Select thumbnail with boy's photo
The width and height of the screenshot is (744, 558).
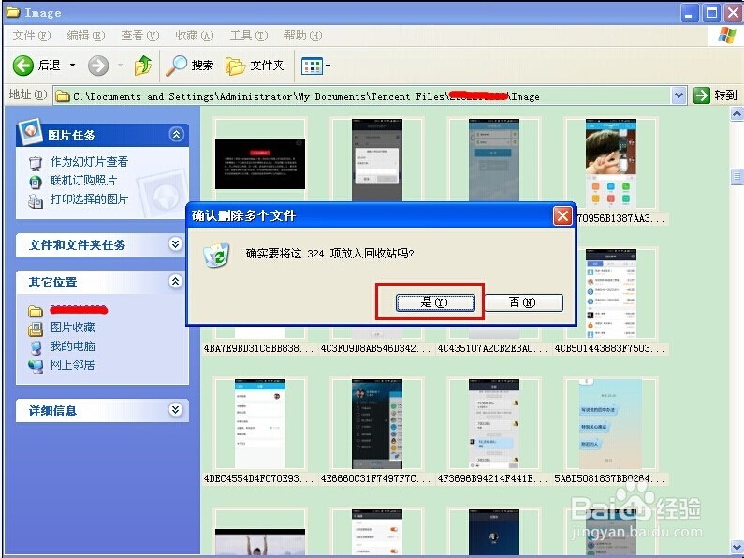tap(611, 164)
